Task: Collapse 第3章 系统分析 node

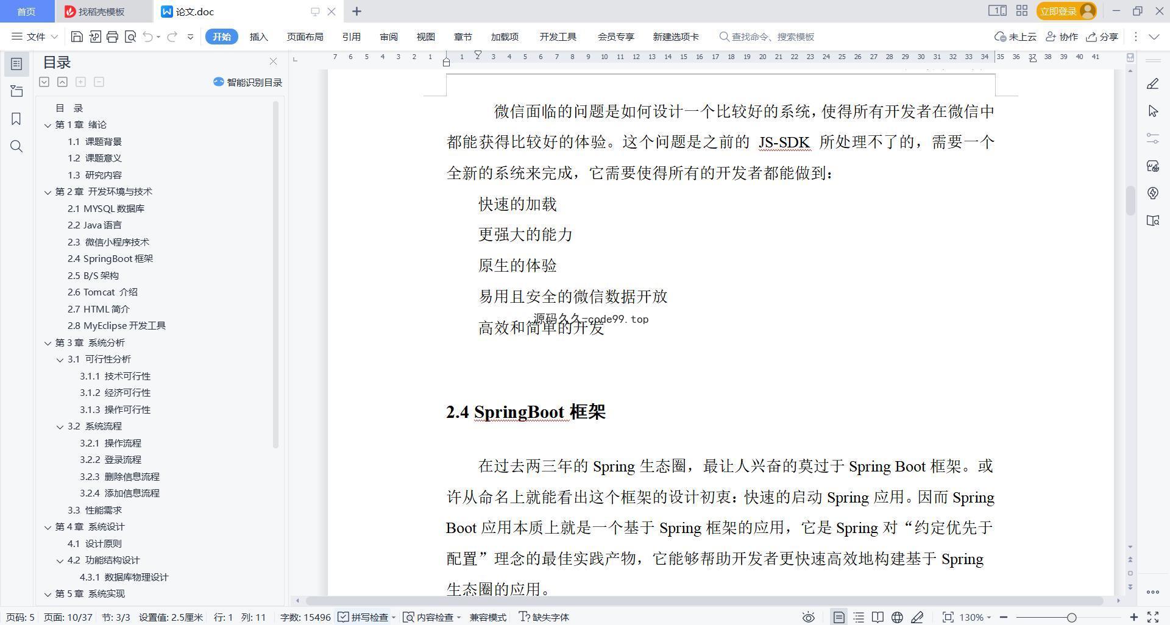Action: pyautogui.click(x=48, y=343)
